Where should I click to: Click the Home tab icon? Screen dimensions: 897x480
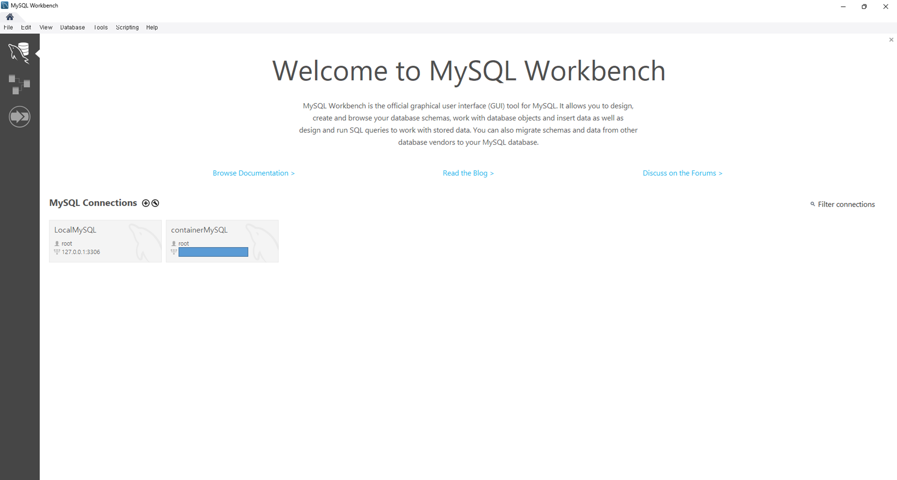coord(10,17)
